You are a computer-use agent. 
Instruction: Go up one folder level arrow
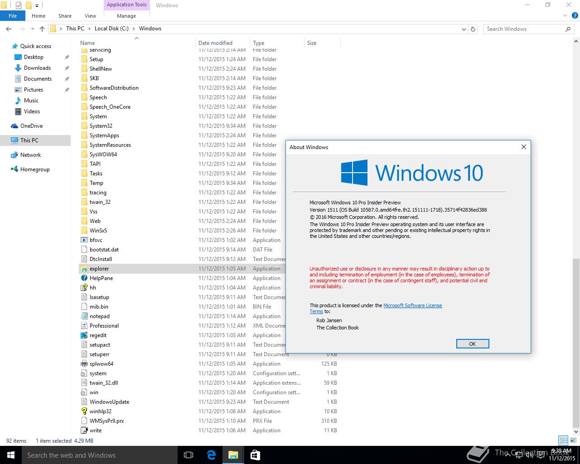click(42, 29)
